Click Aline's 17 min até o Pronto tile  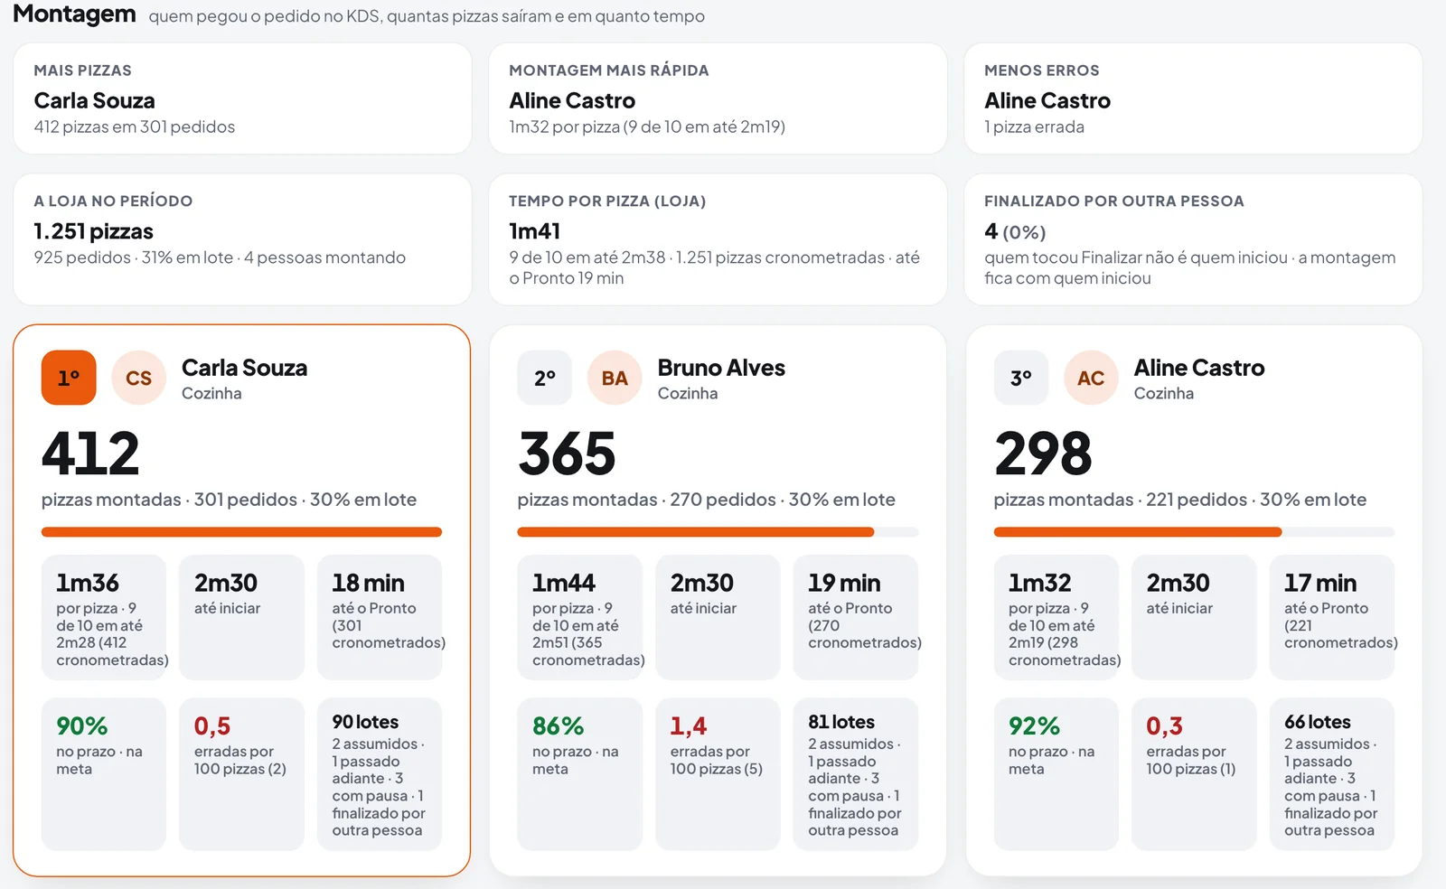pyautogui.click(x=1332, y=617)
